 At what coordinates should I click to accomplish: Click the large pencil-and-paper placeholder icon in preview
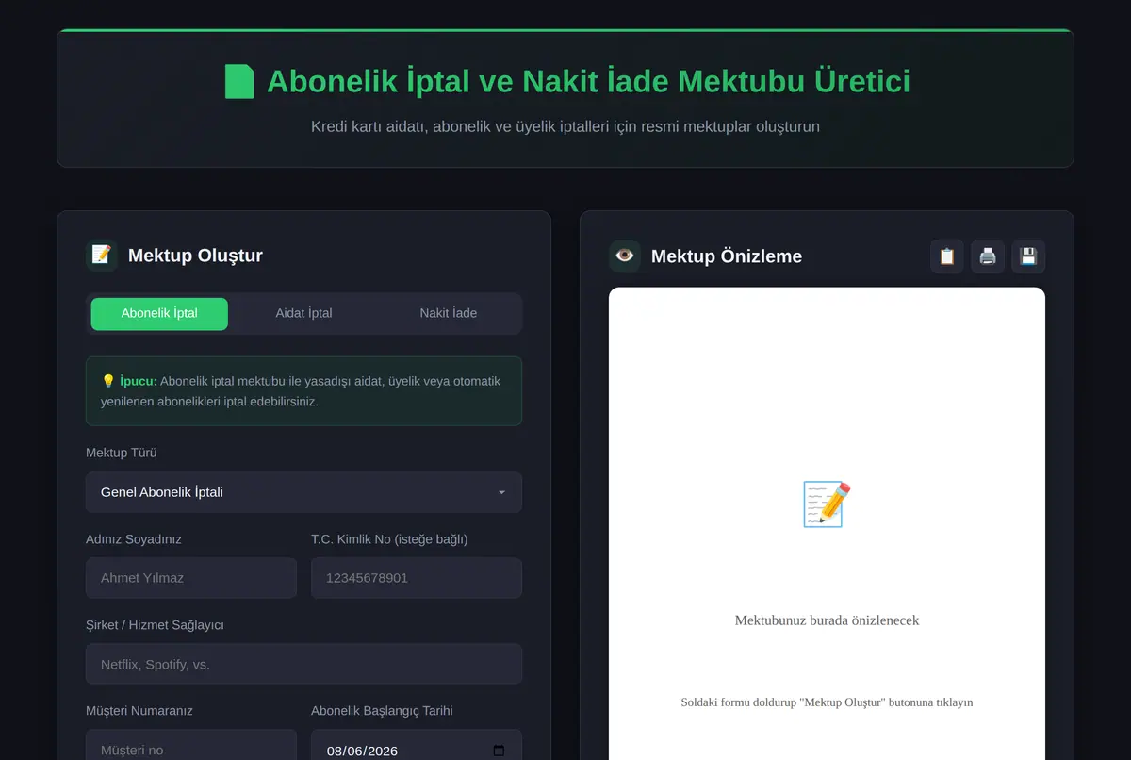(827, 504)
